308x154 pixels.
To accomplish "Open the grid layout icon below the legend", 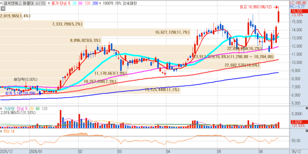I will click(3, 8).
